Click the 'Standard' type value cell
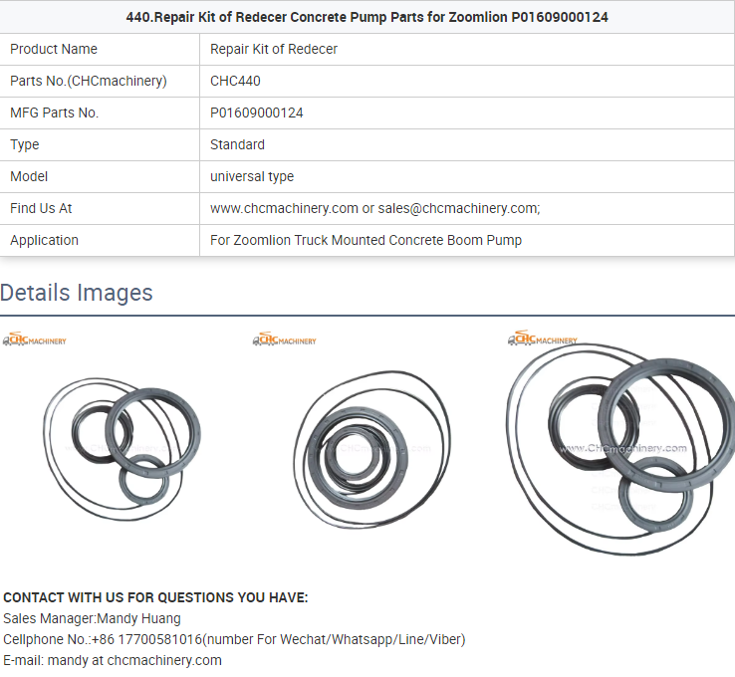Viewport: 735px width, 677px height. [x=237, y=144]
